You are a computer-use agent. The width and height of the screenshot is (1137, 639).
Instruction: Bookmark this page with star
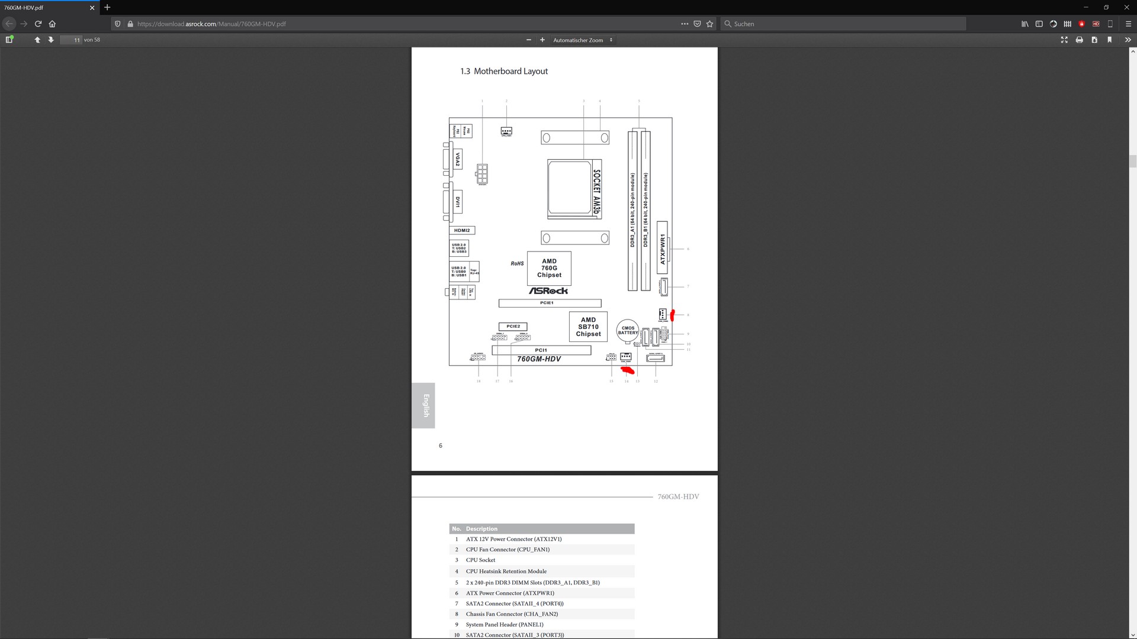tap(709, 24)
